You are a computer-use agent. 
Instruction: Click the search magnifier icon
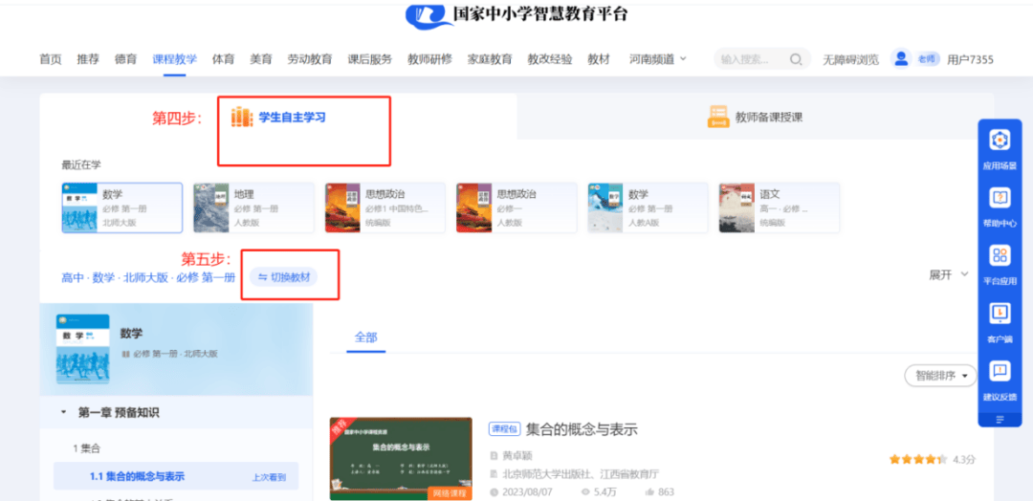(796, 59)
